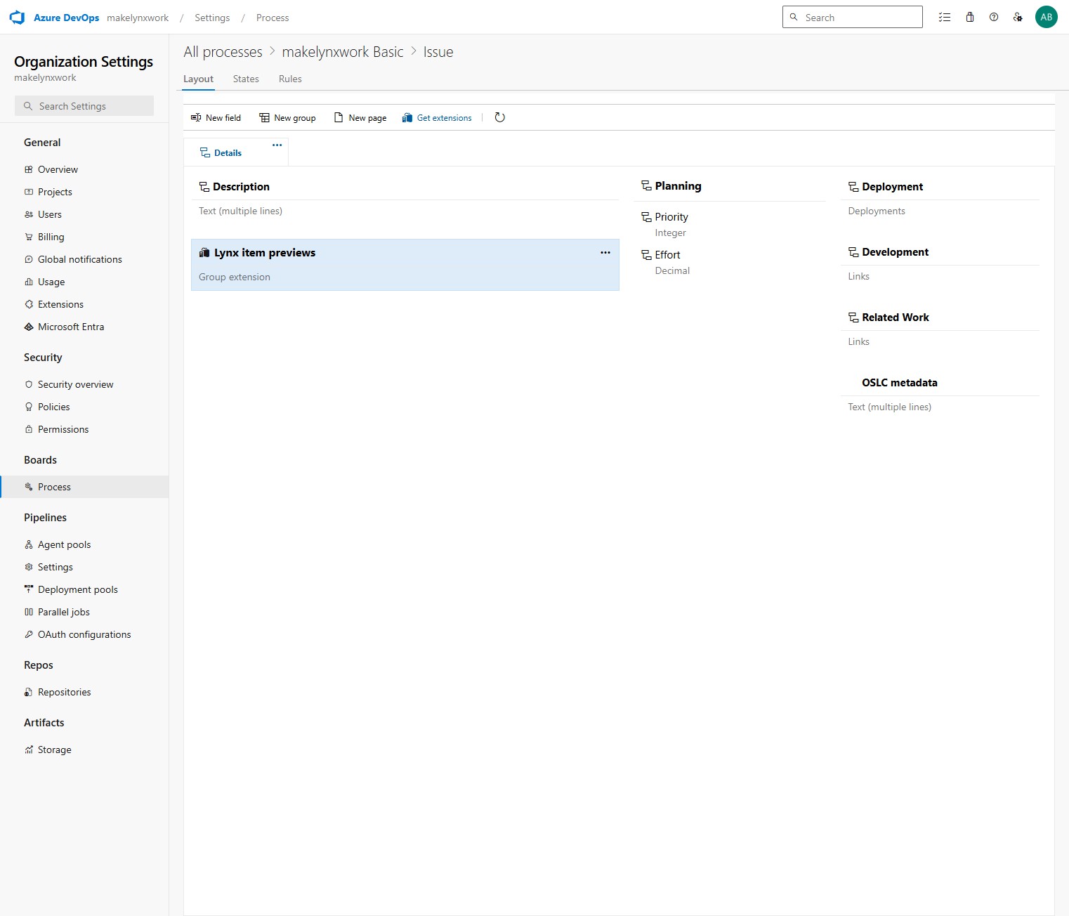Click the Description group icon
Viewport: 1069px width, 916px height.
click(204, 187)
